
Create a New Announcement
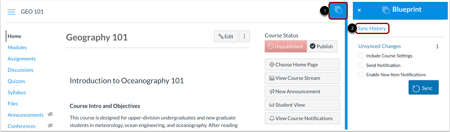[302, 91]
